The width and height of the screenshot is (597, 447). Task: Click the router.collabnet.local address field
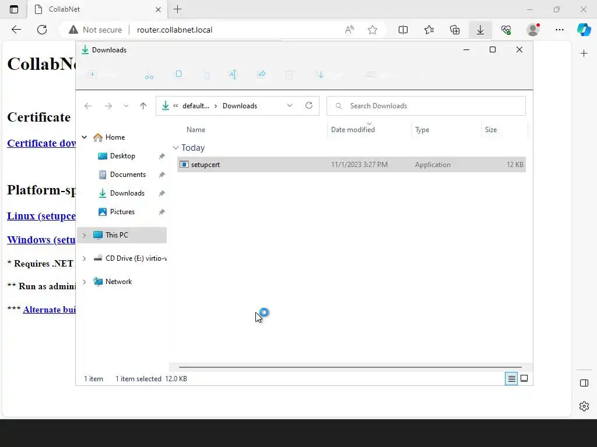click(174, 30)
